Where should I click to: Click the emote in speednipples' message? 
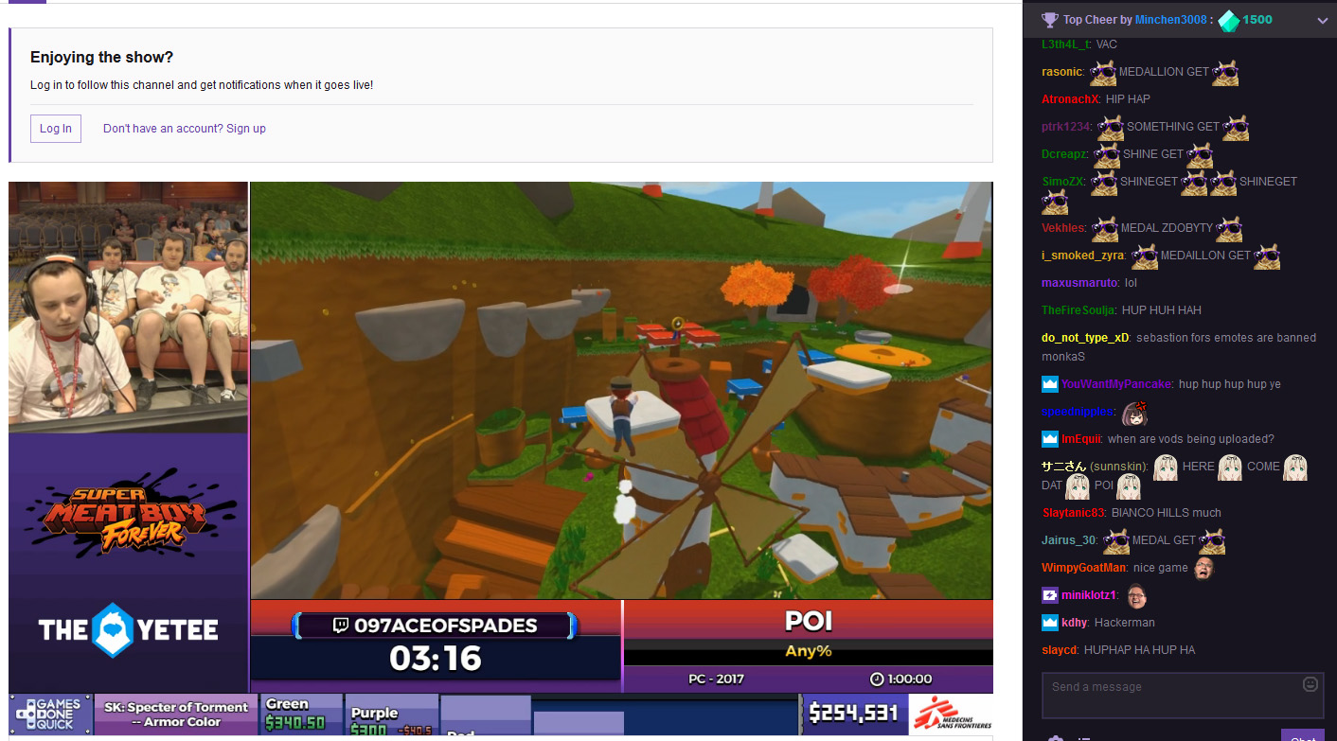coord(1135,413)
